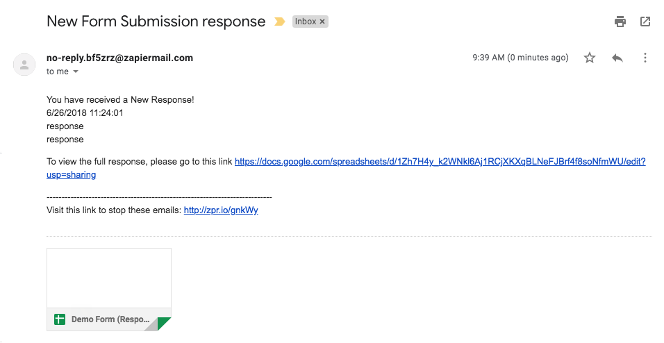
Task: Follow the zpr.io/gnkWy unsubscribe link
Action: 221,210
